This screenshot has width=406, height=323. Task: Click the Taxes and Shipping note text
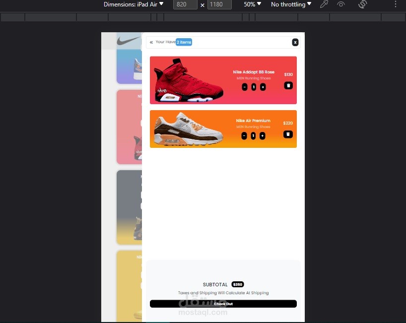click(x=223, y=293)
